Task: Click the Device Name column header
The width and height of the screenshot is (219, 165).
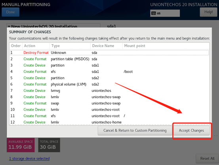Action: click(107, 46)
